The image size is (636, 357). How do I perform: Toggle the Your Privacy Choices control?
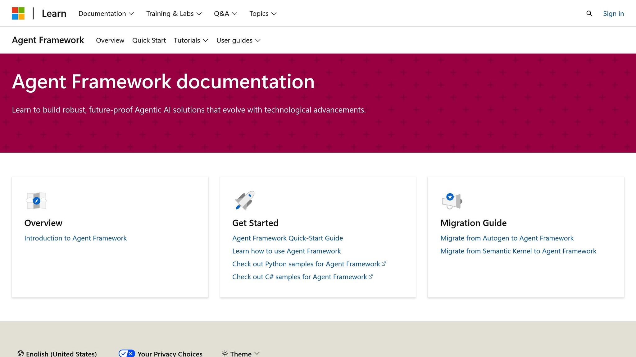point(127,353)
